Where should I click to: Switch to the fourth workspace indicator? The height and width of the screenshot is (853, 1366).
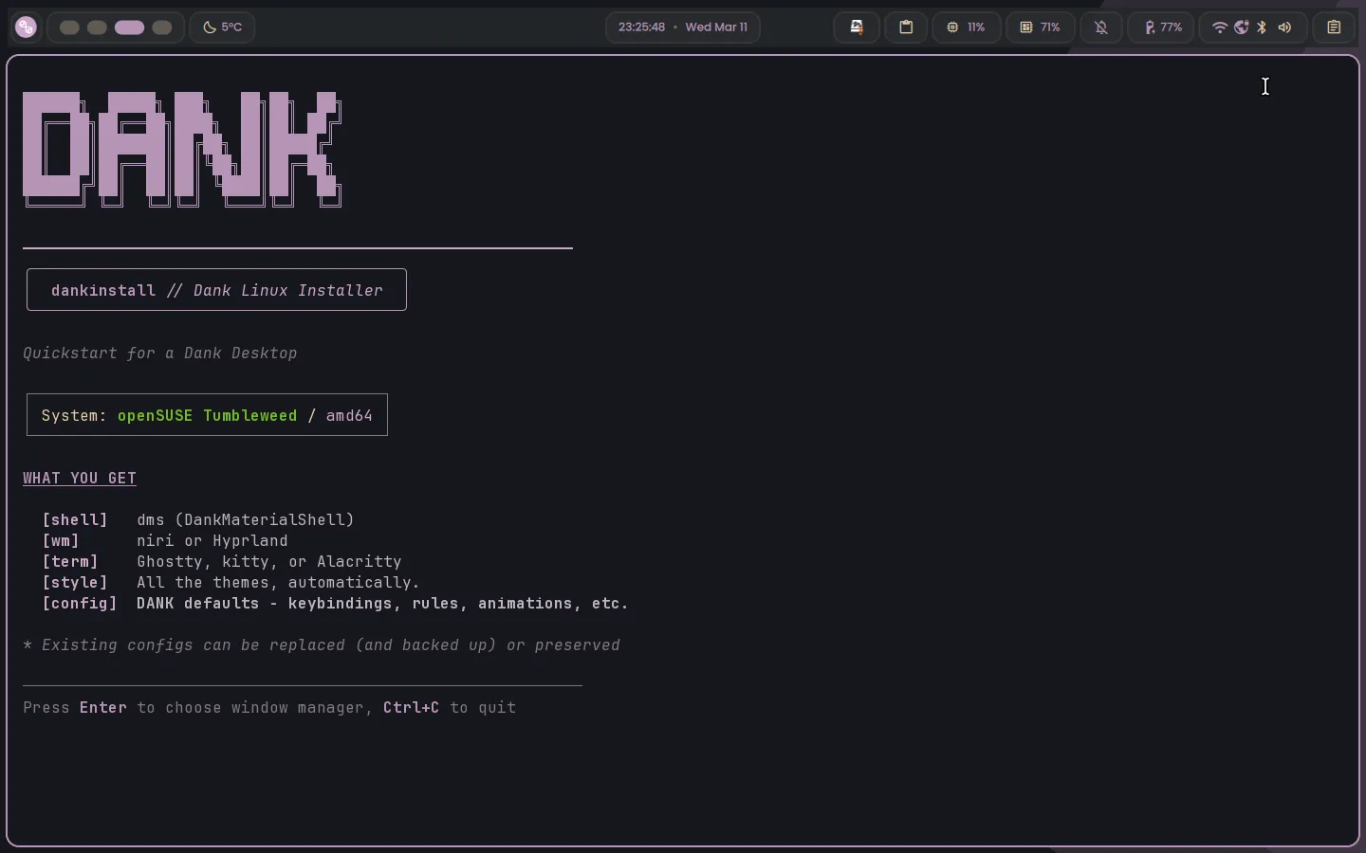click(x=162, y=27)
